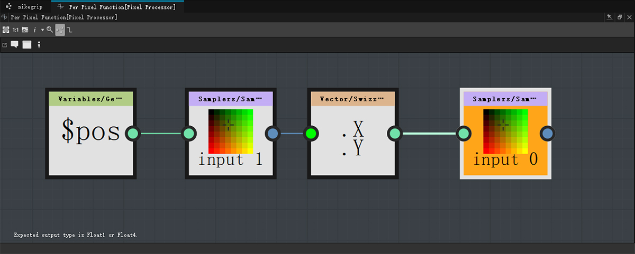The image size is (635, 254).
Task: Click the blue output connector of input 1 sampler
Action: coord(273,133)
